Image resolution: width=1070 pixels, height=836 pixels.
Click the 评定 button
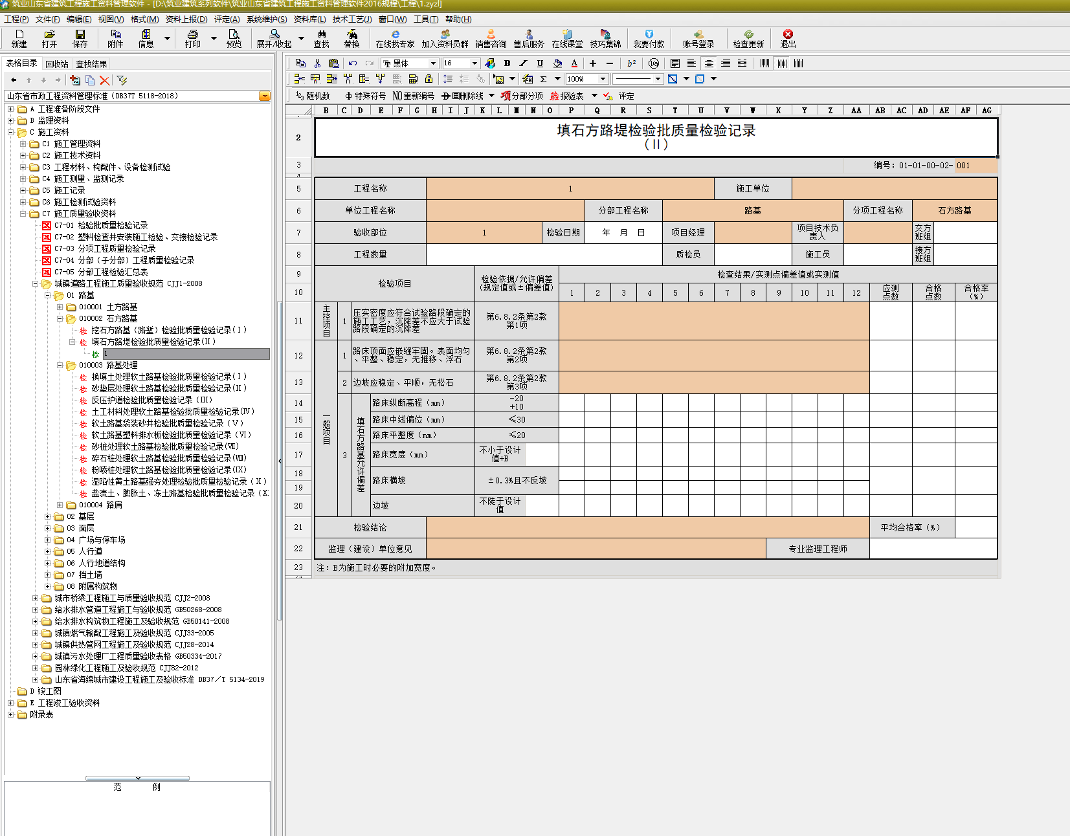619,96
